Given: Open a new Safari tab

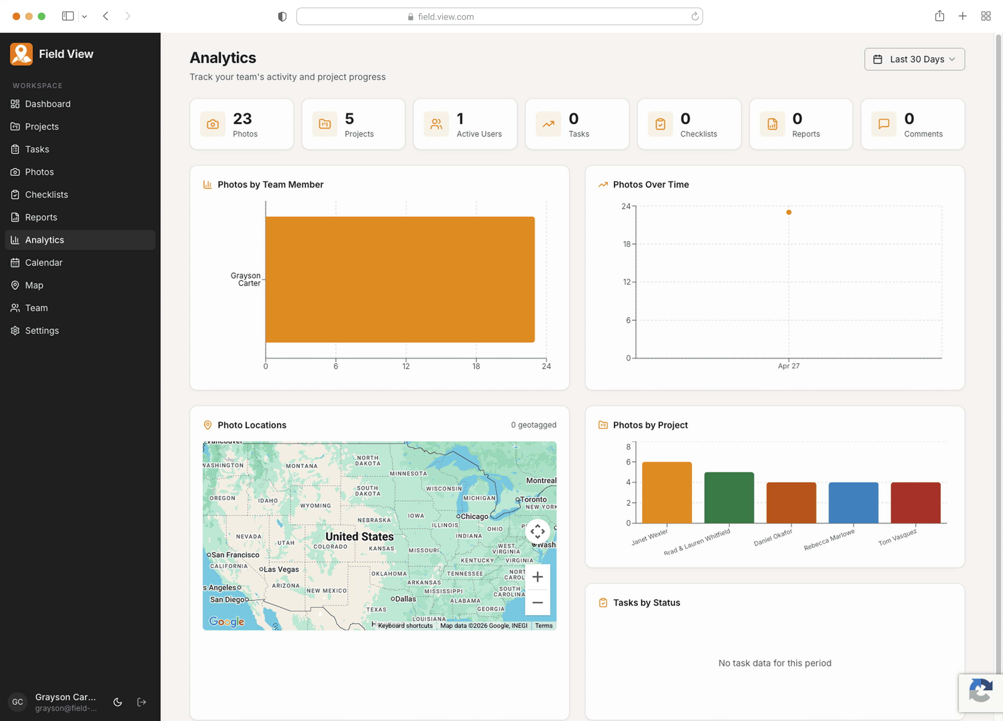Looking at the screenshot, I should tap(962, 16).
